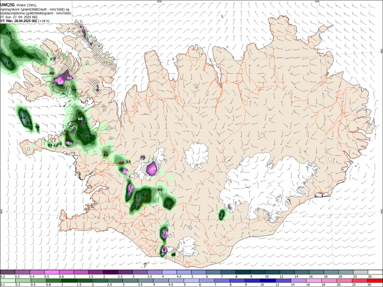
Task: Select the lavender 14 swatch in lower legend row
Action: point(298,280)
